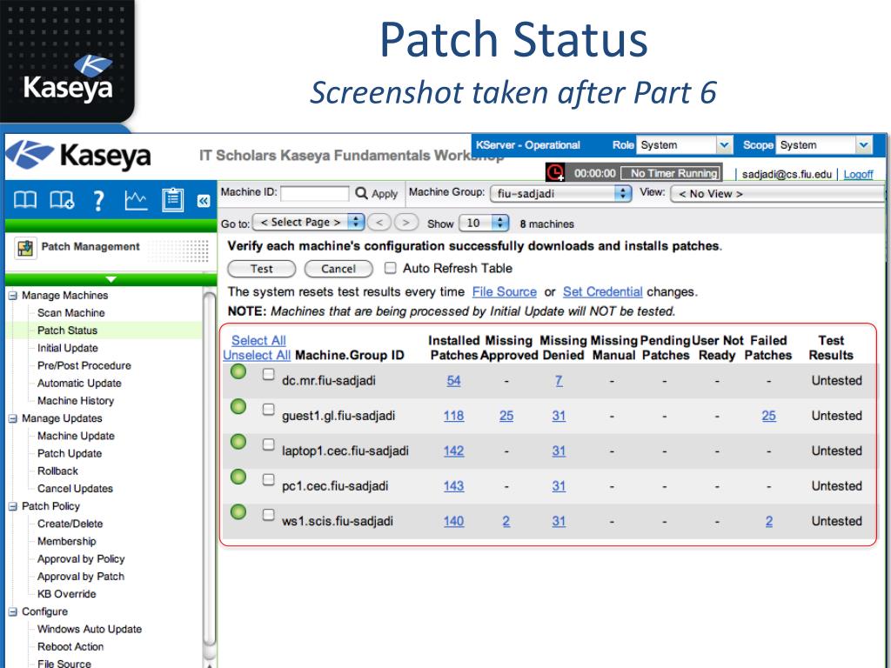Viewport: 891px width, 668px height.
Task: Open Create/Delete in the sidebar
Action: click(70, 524)
